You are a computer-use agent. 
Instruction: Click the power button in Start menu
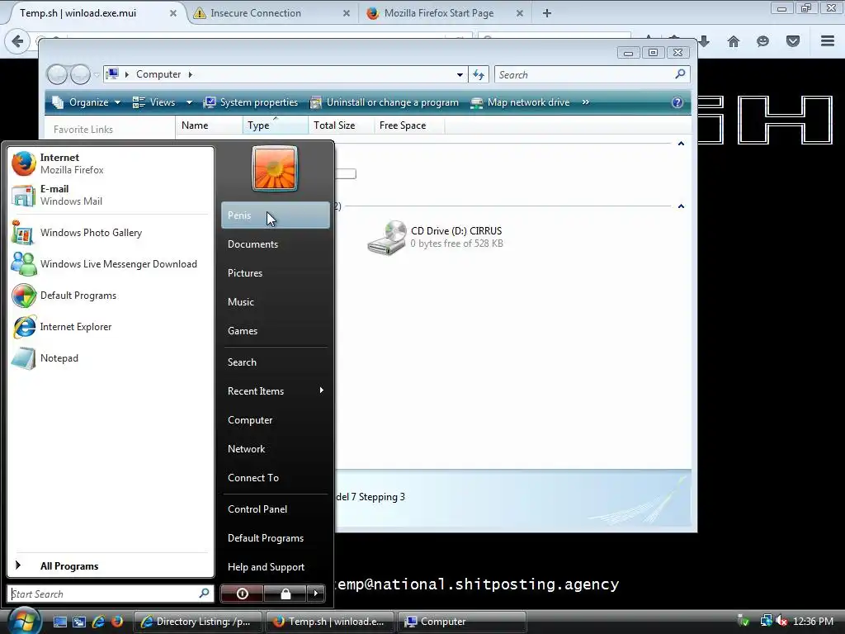pos(242,594)
